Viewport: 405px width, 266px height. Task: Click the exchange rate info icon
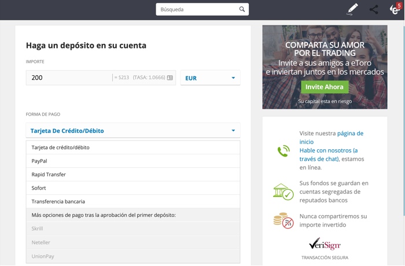(x=170, y=77)
